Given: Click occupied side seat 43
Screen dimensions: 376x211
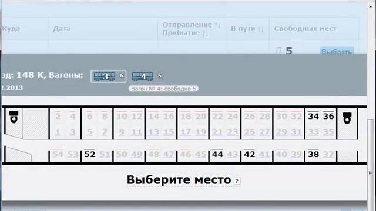Looking at the screenshot, I should pos(233,154).
